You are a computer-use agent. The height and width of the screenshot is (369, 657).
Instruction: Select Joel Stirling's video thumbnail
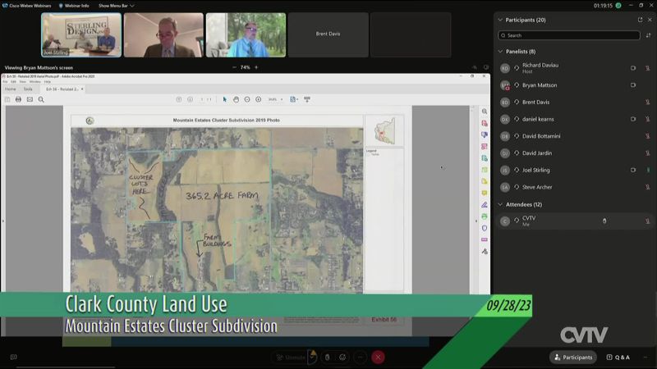[x=81, y=34]
